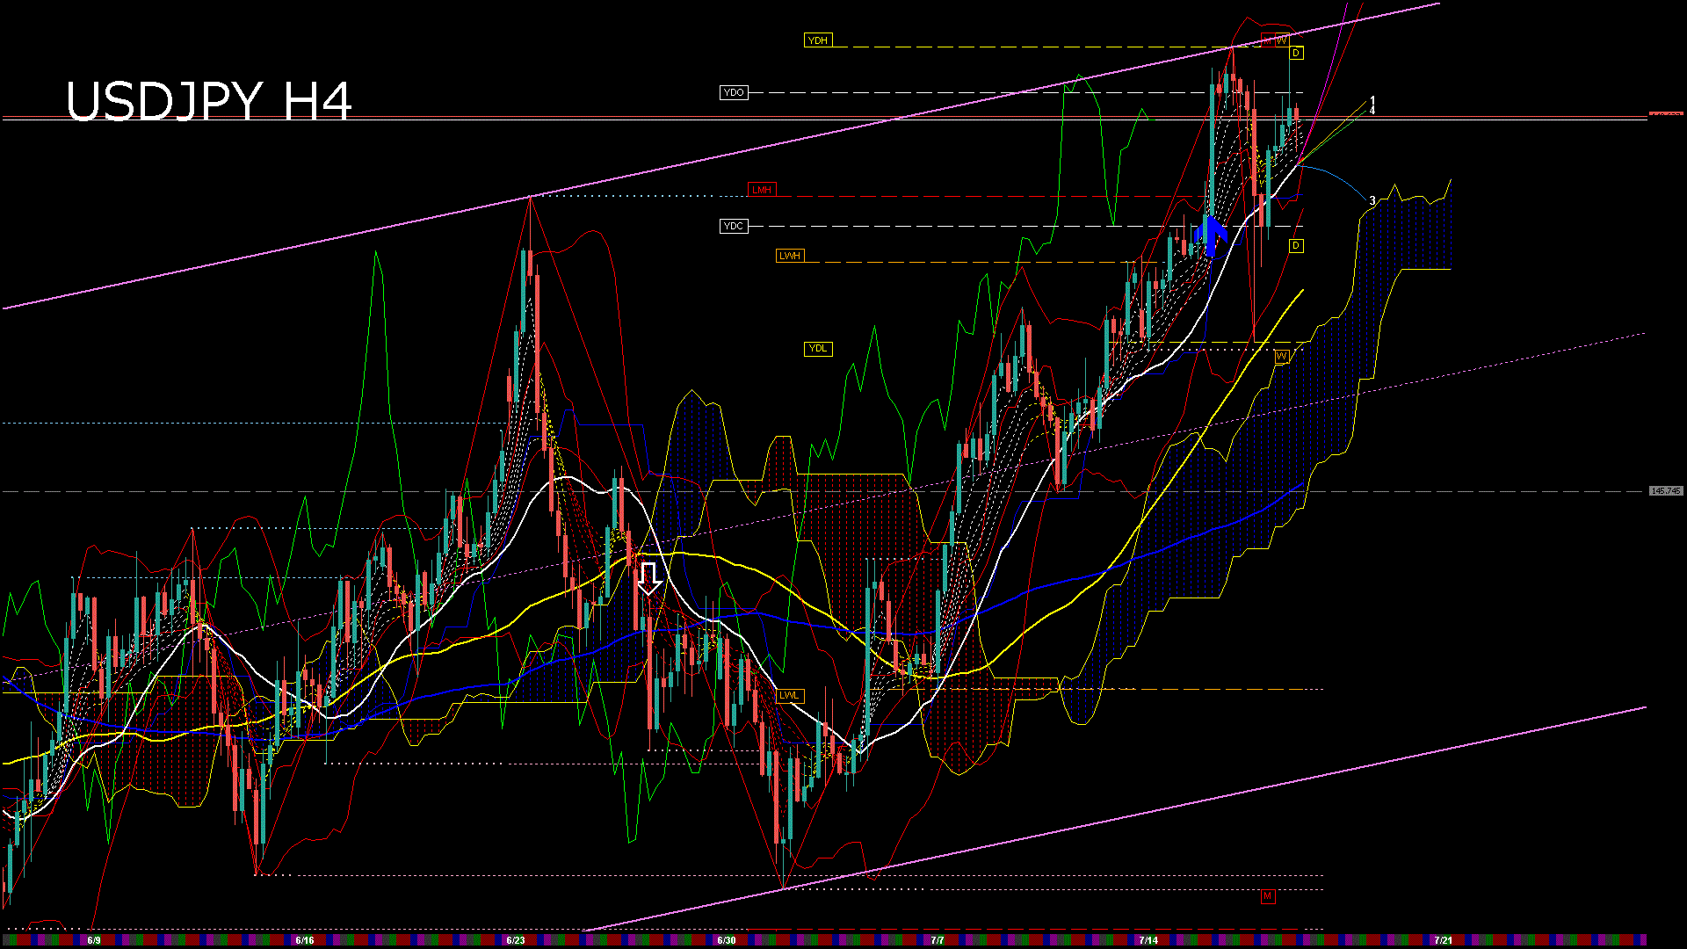Click the 6/16 date label

pyautogui.click(x=305, y=940)
